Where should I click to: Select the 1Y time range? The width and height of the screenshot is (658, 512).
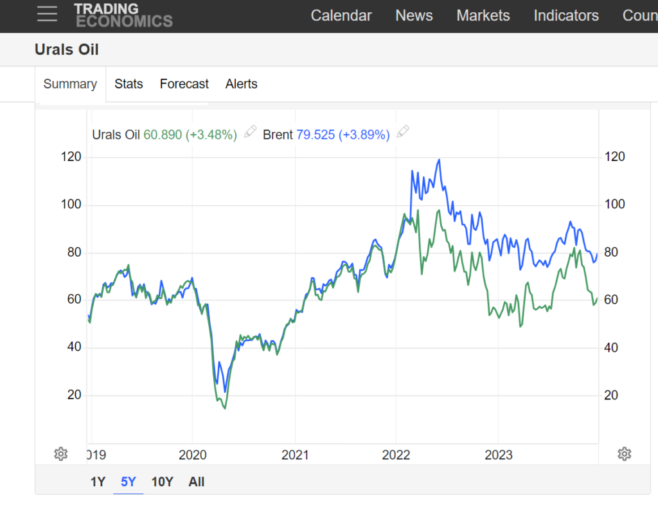tap(98, 481)
